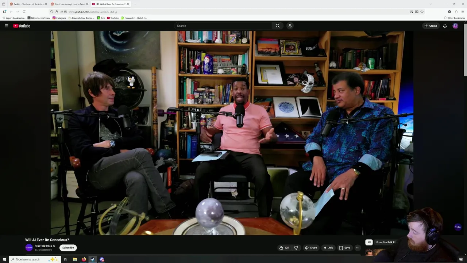Open the Hurawatch bookmark
The height and width of the screenshot is (263, 467).
coord(134,18)
